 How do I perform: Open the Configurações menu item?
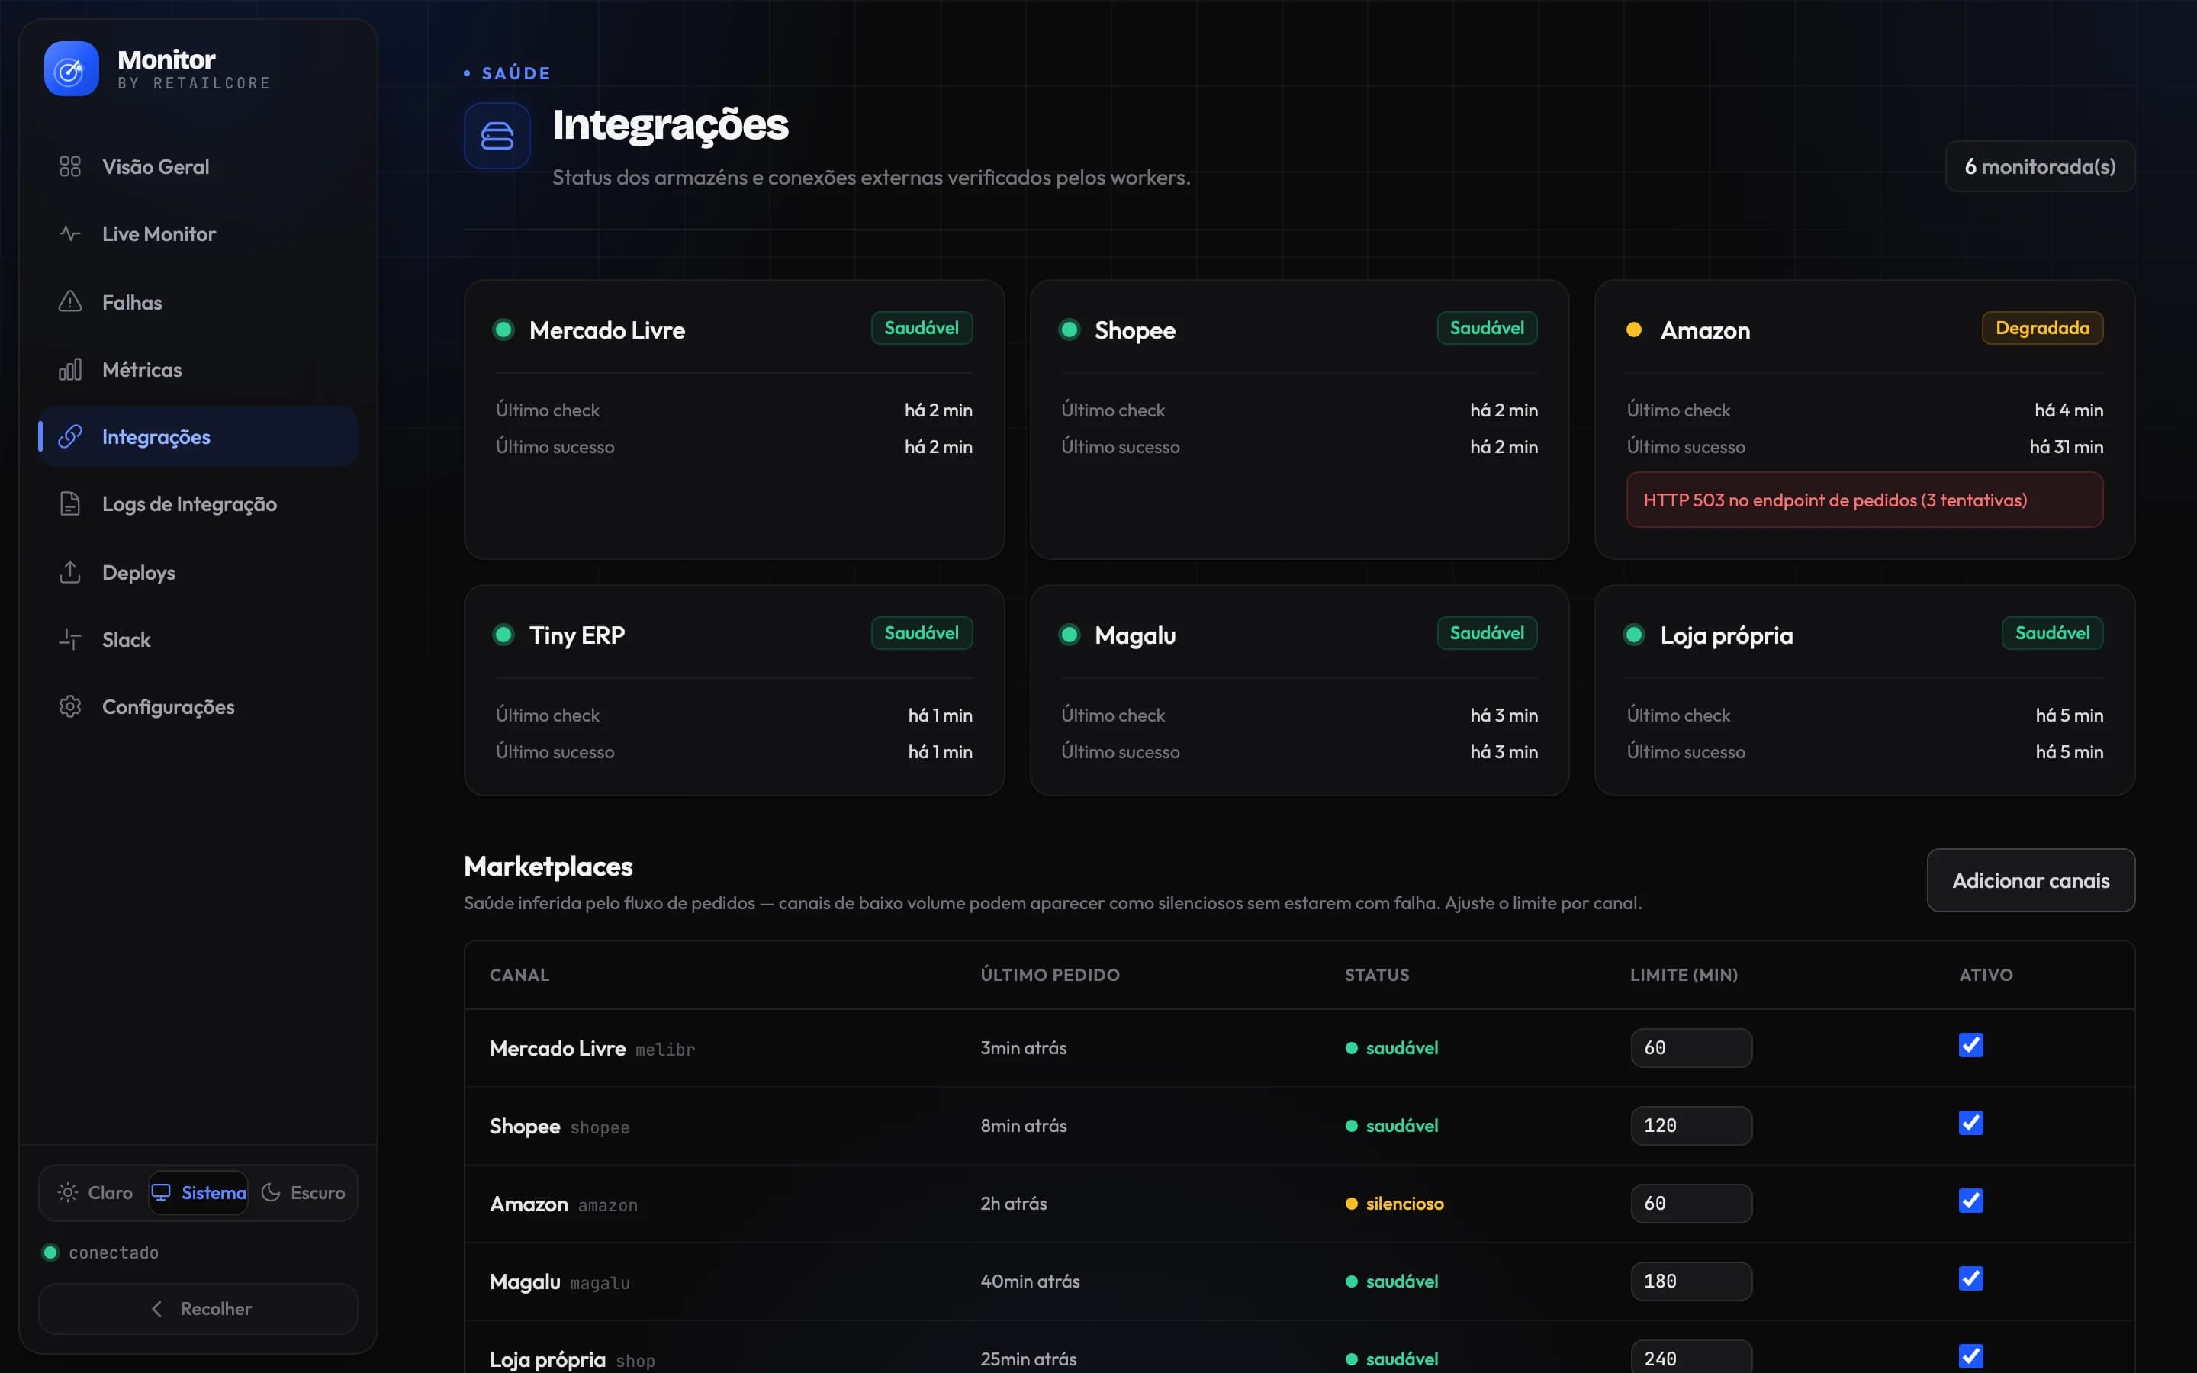(x=198, y=706)
